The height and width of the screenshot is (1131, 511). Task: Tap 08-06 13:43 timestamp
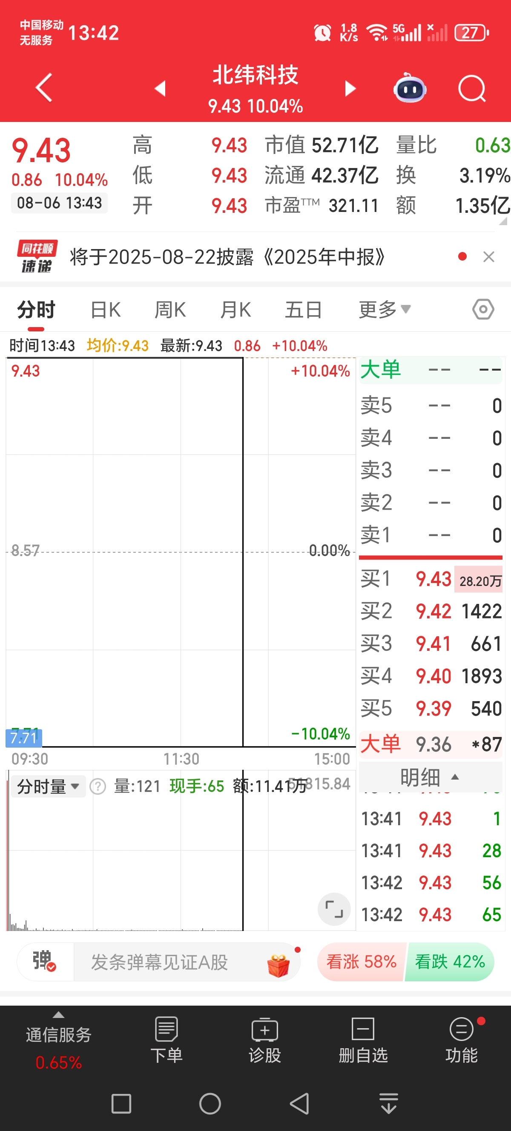tap(59, 203)
